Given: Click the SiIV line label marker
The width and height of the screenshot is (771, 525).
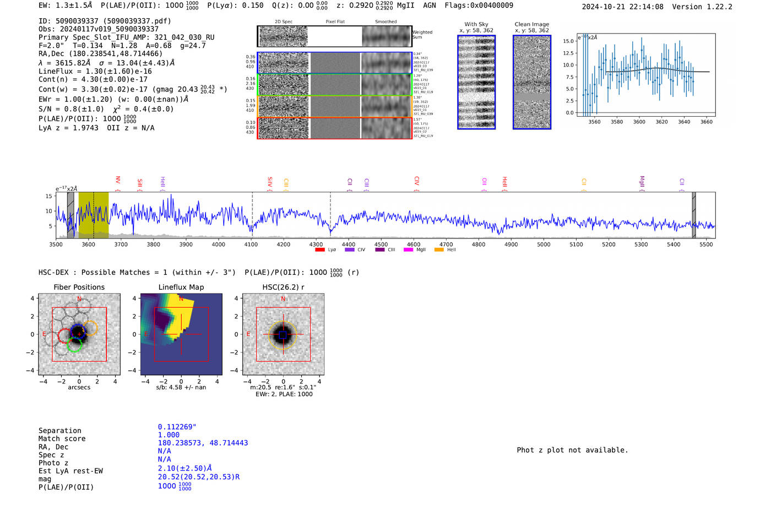Looking at the screenshot, I should coord(270,182).
